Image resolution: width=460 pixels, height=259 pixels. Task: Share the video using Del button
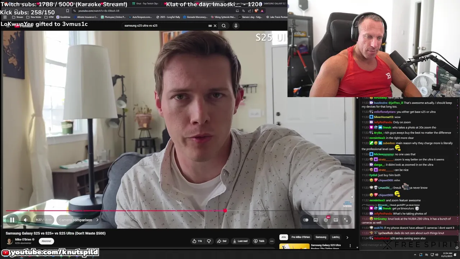222,241
